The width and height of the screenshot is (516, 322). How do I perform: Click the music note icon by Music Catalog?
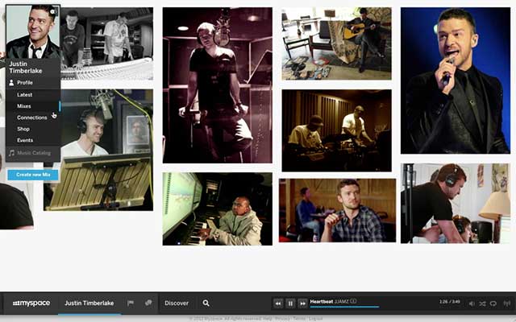point(12,153)
